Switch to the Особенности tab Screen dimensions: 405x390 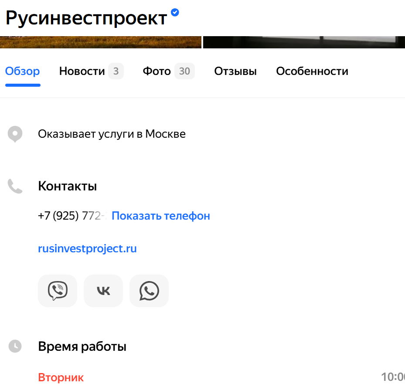pyautogui.click(x=312, y=71)
